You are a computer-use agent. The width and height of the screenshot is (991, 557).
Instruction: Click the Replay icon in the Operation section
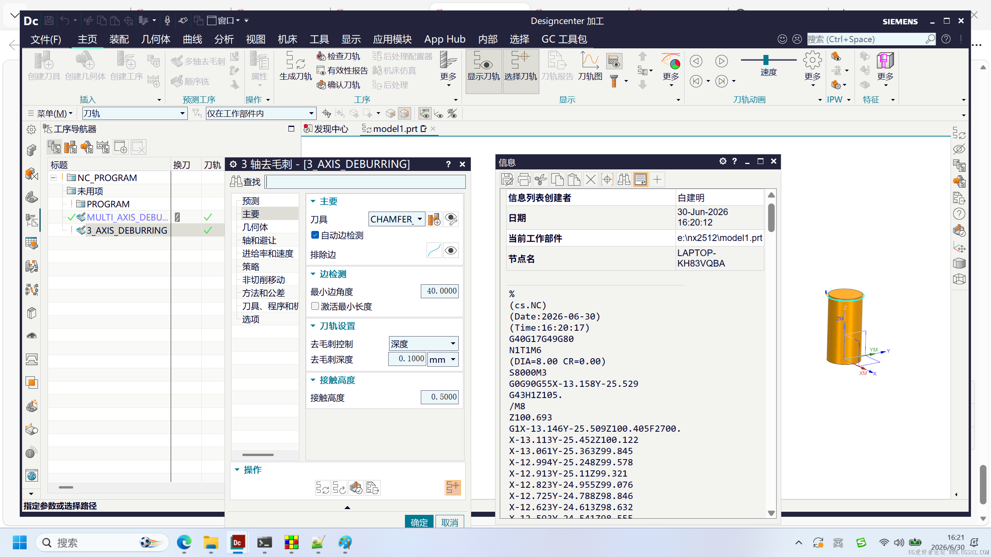coord(339,488)
